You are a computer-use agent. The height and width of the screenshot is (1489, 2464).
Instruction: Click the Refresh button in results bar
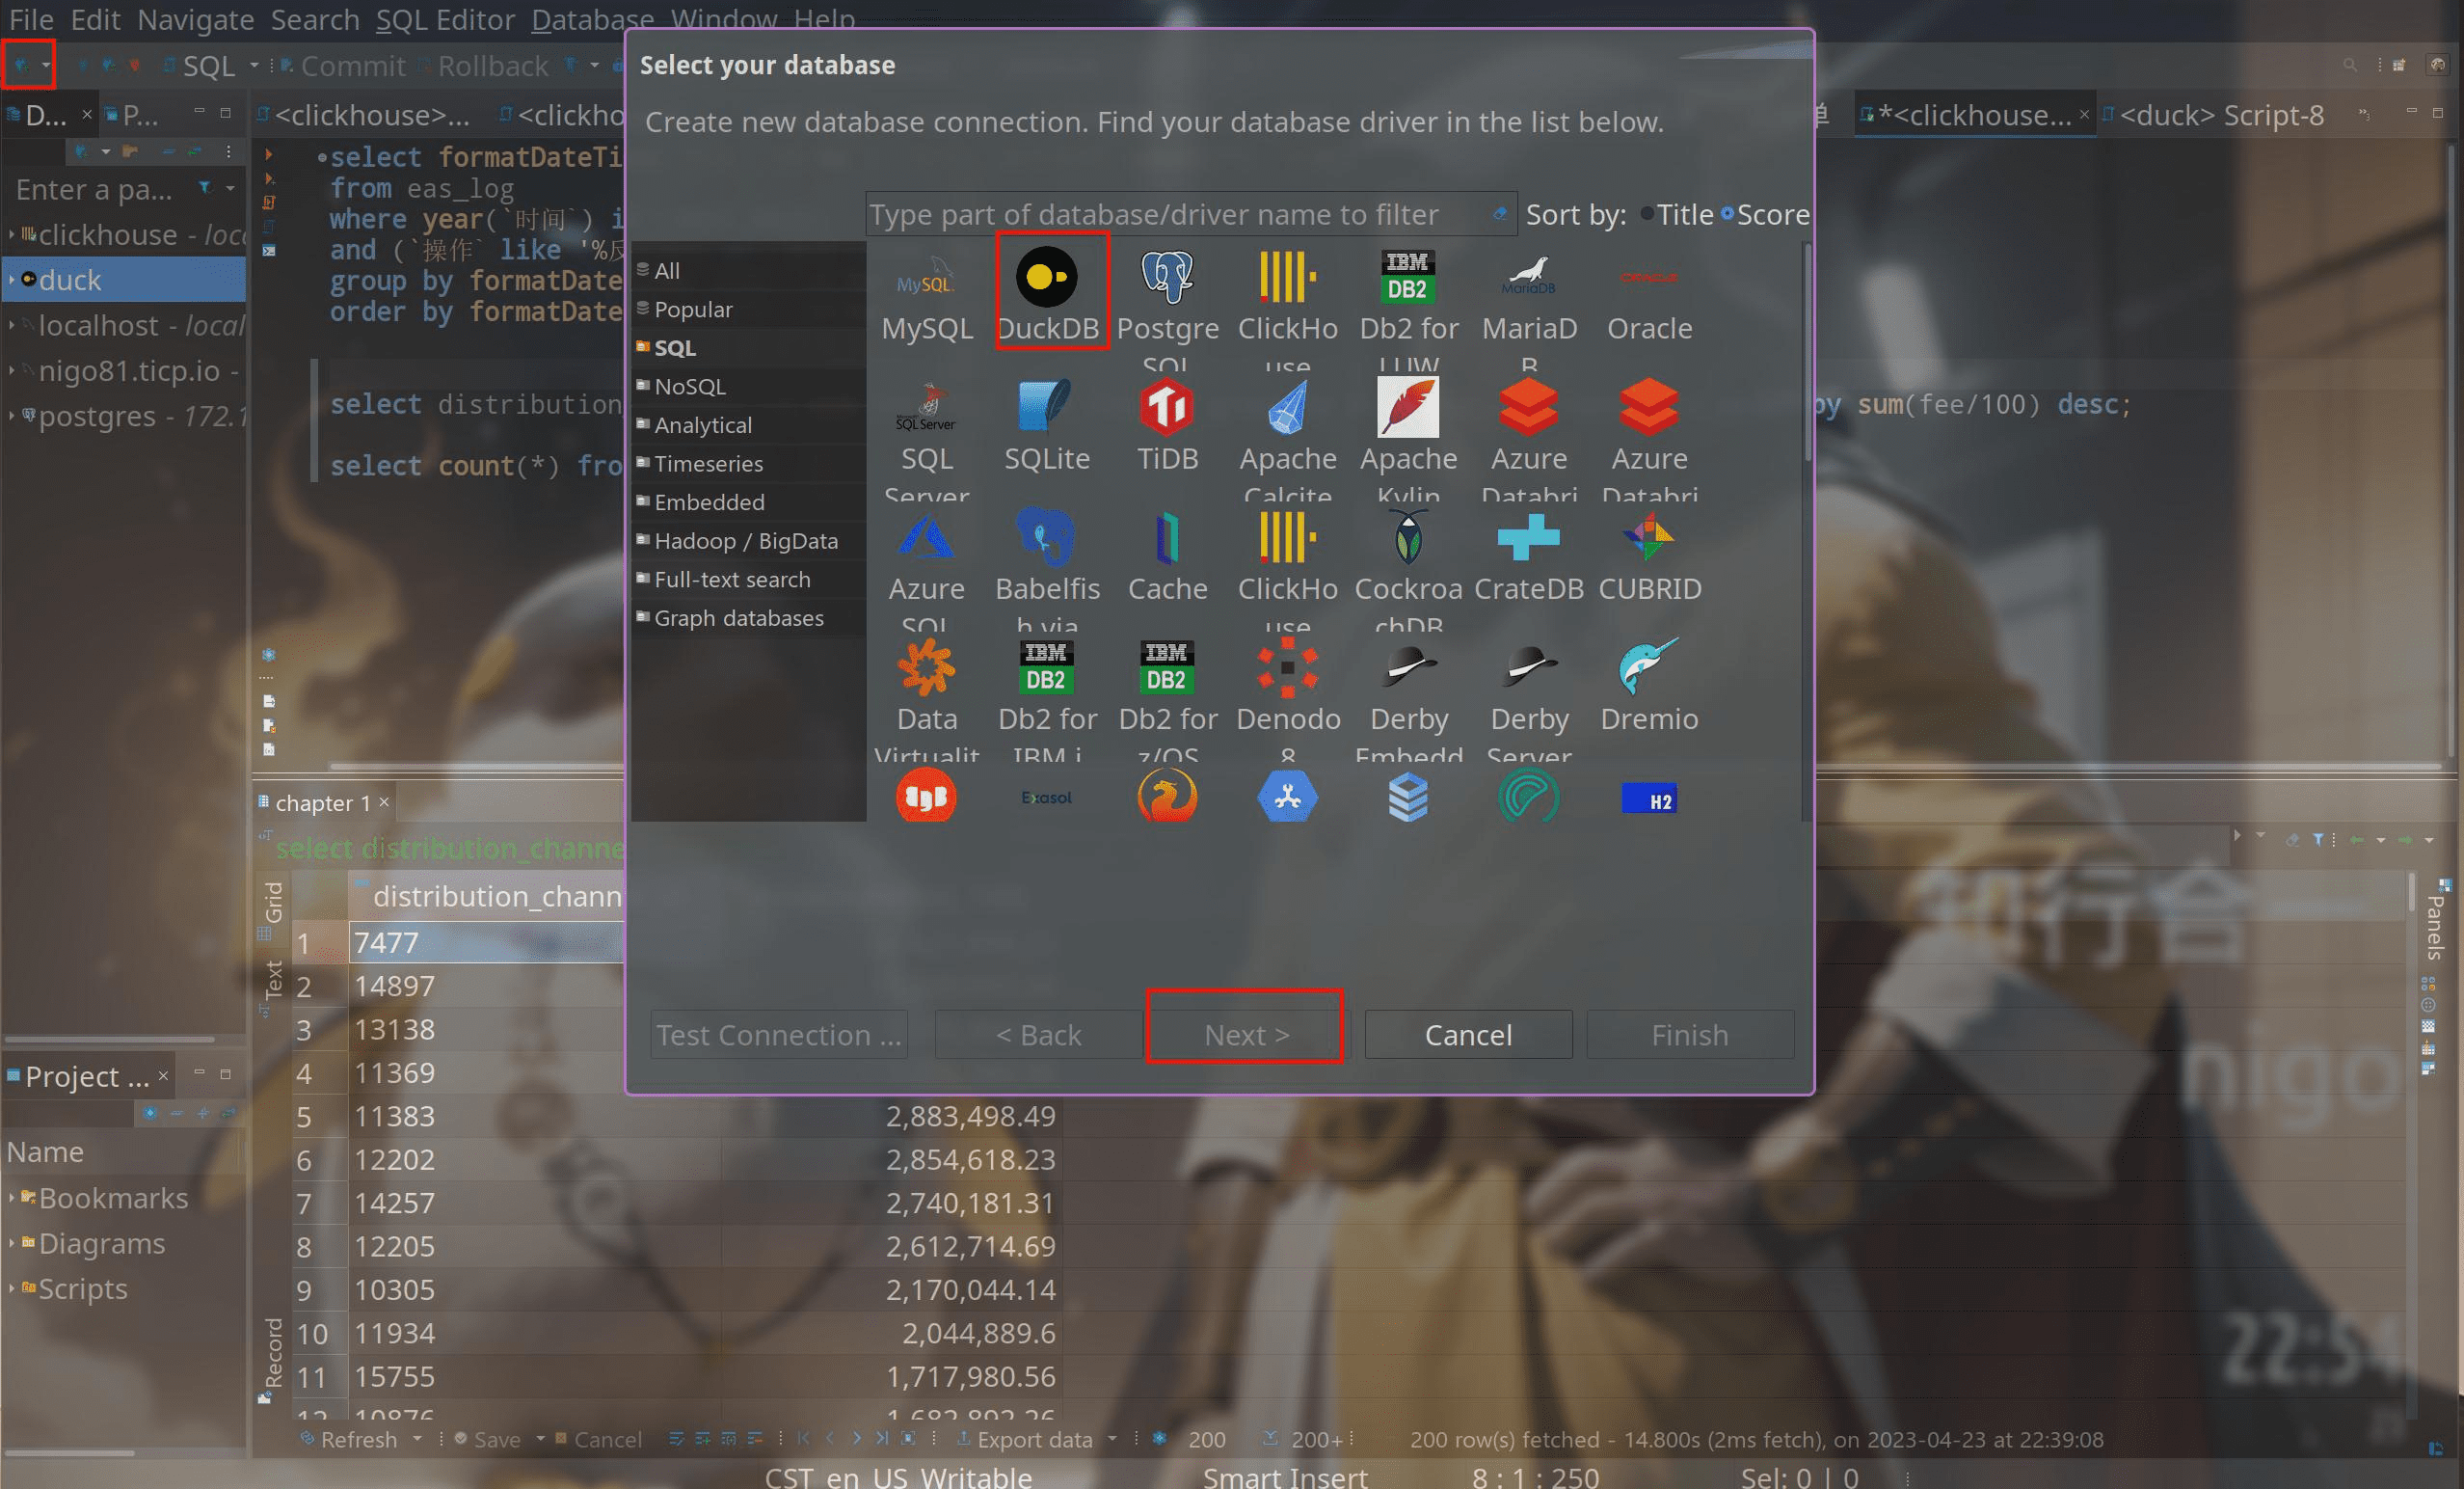click(349, 1439)
